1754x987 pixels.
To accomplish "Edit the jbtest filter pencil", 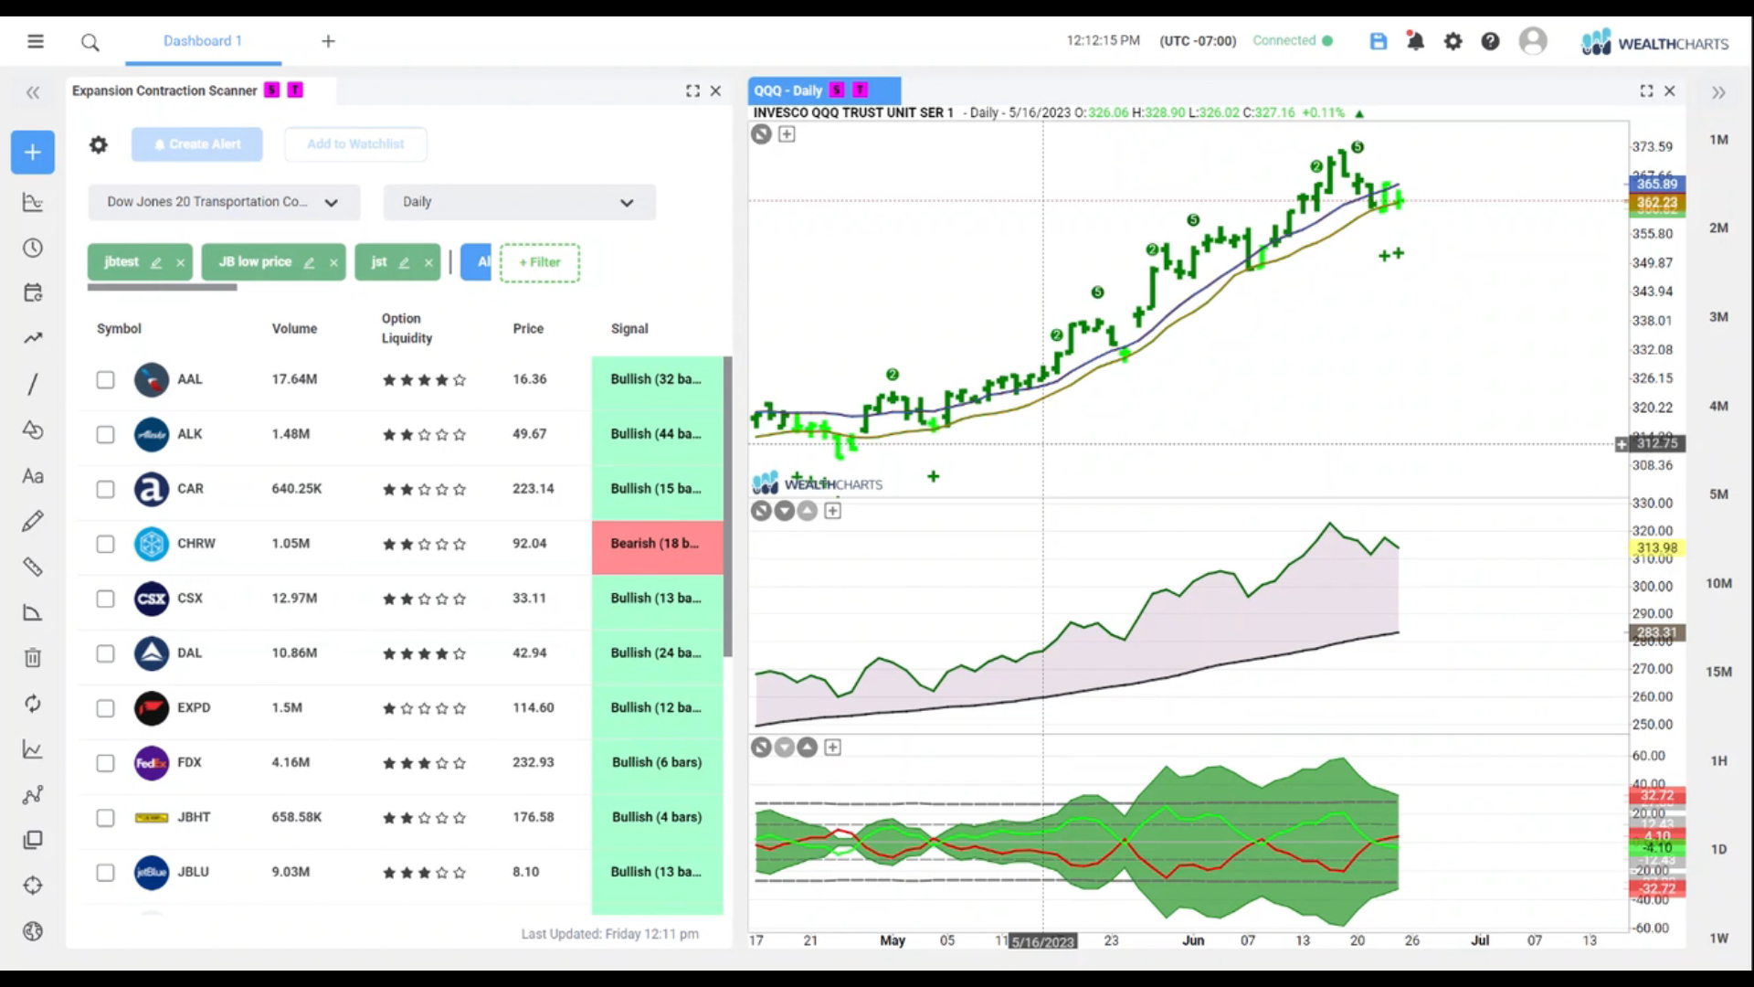I will pos(156,263).
